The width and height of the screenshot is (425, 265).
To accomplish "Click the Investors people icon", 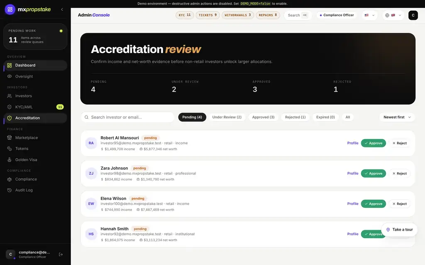I will tap(10, 96).
